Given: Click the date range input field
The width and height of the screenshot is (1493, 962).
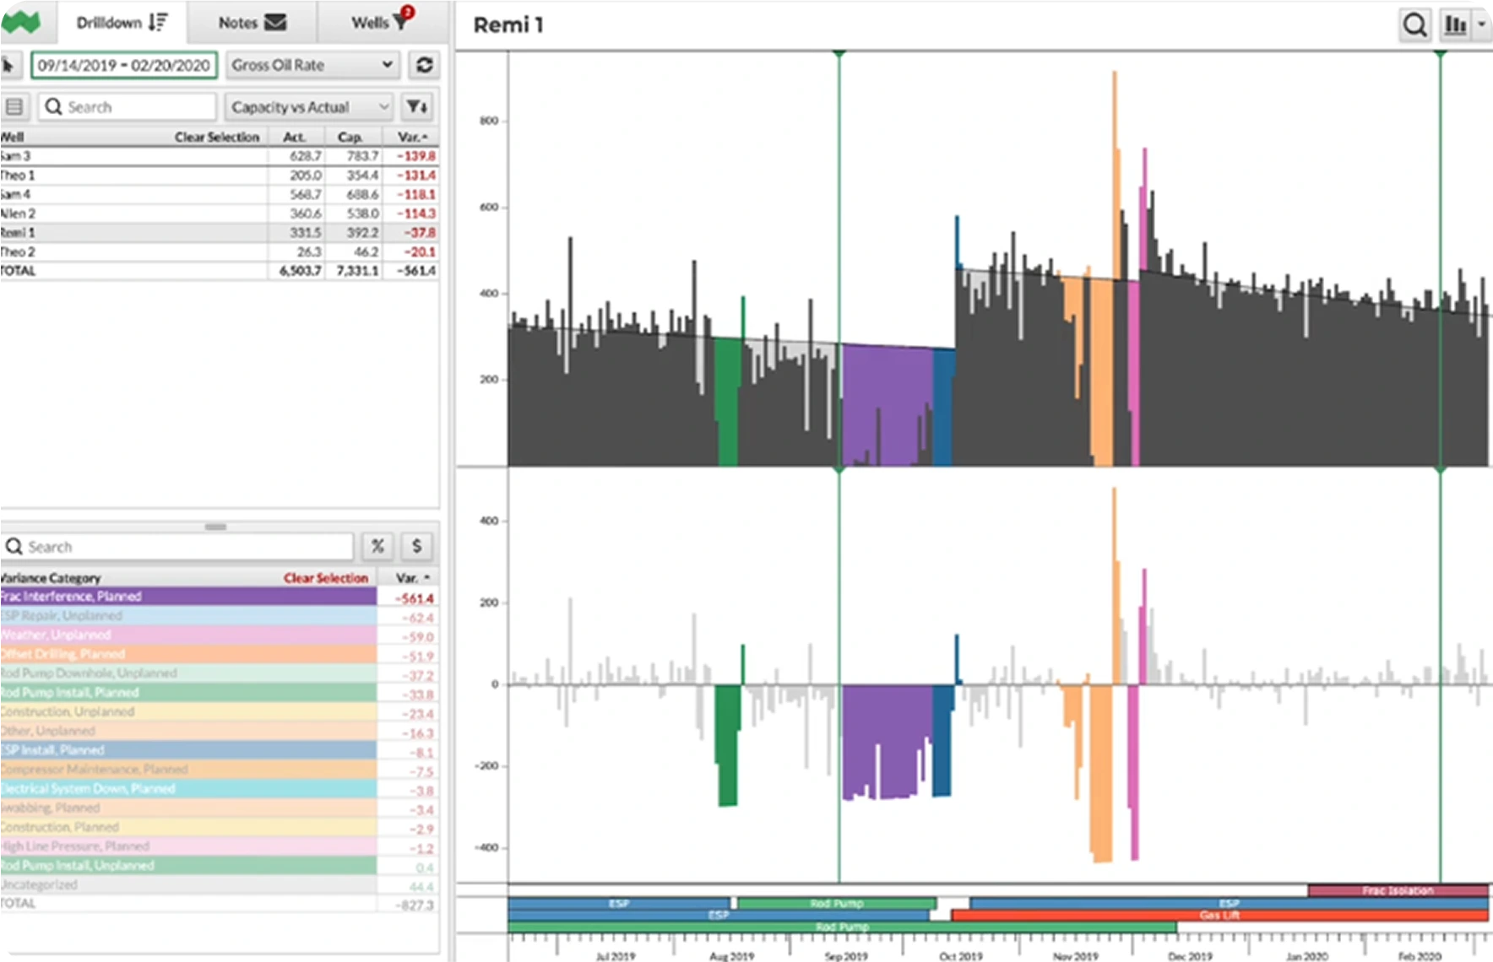Looking at the screenshot, I should tap(124, 65).
